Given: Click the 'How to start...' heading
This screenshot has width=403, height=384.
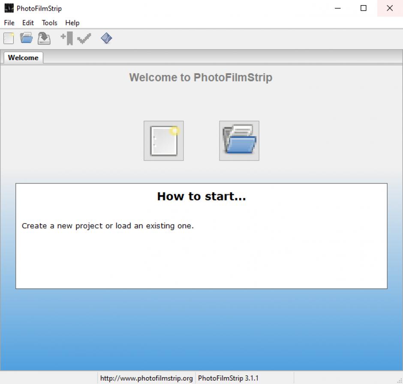Looking at the screenshot, I should point(201,196).
